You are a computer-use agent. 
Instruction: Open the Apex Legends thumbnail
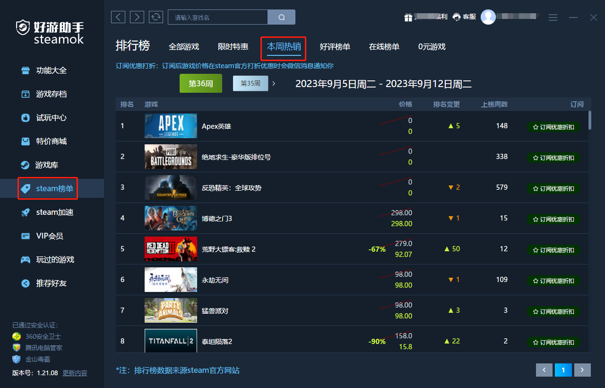[171, 126]
